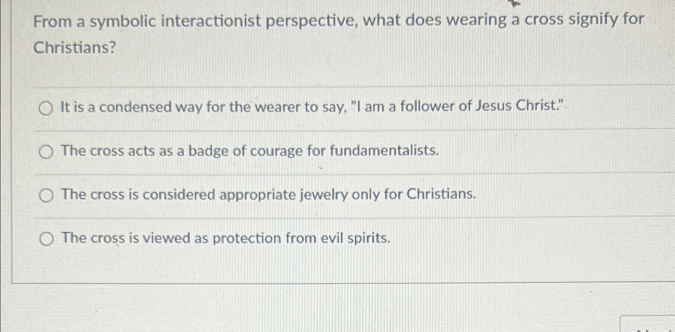Screen dimensions: 675x332
Task: Click the answer text 'The cross acts as a badge'
Action: (x=250, y=151)
